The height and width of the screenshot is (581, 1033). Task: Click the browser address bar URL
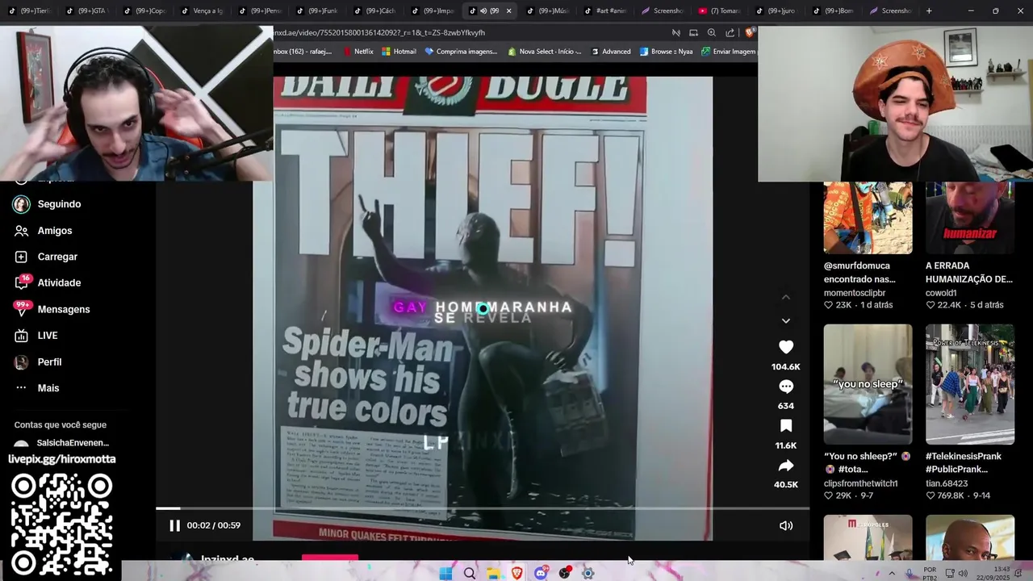coord(379,33)
